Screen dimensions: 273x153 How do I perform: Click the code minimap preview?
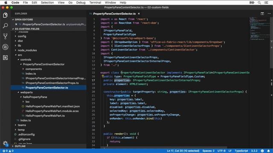pyautogui.click(x=259, y=28)
